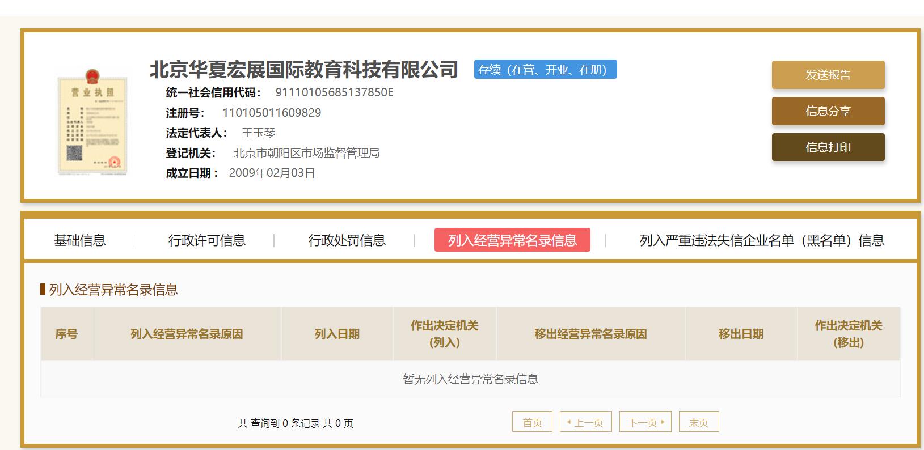The image size is (924, 450).
Task: Click legal representative name 王玉琴
Action: [x=258, y=133]
